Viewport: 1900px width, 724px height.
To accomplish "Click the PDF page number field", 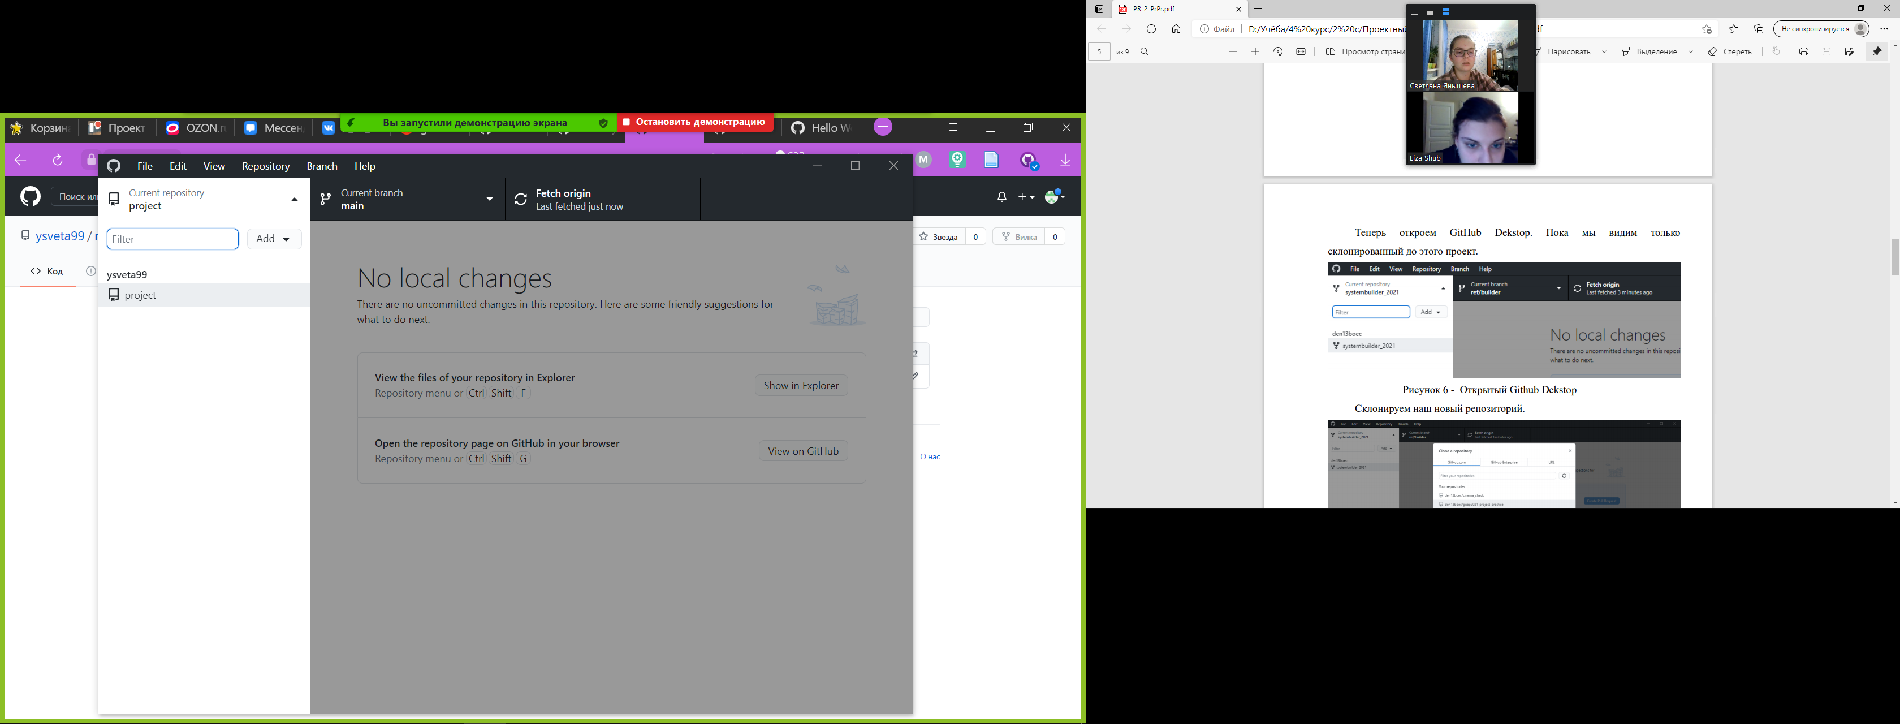I will [x=1099, y=51].
